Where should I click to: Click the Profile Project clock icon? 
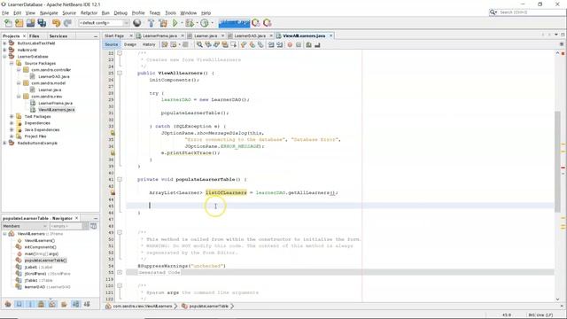(205, 23)
